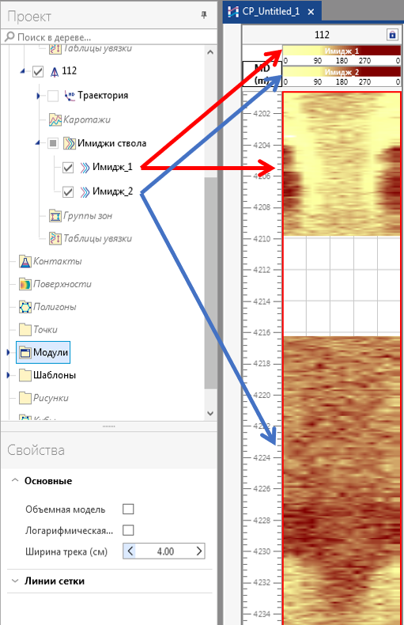Expand the Модули node
This screenshot has width=404, height=625.
pos(8,352)
